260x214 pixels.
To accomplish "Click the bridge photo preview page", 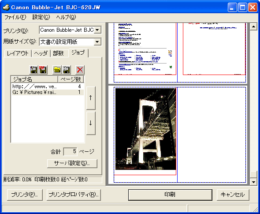I will pyautogui.click(x=145, y=129).
